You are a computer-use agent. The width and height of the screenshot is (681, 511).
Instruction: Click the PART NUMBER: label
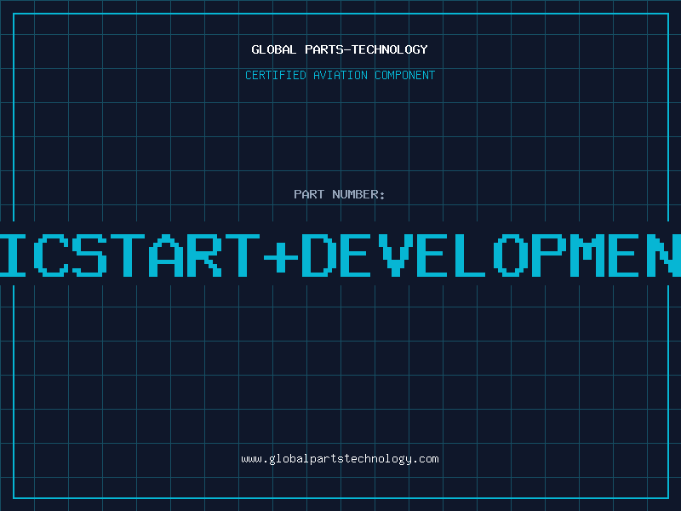point(340,194)
